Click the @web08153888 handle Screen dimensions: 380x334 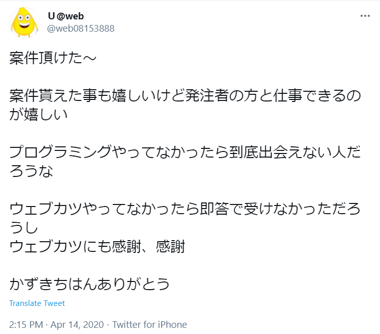[x=81, y=28]
